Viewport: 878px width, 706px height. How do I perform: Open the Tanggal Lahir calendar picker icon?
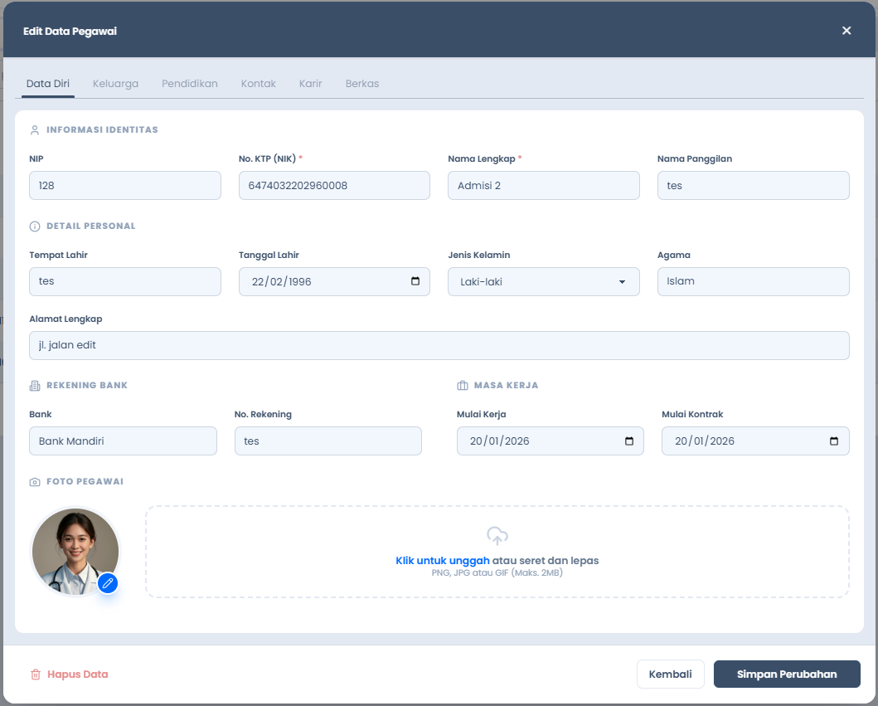pos(415,281)
